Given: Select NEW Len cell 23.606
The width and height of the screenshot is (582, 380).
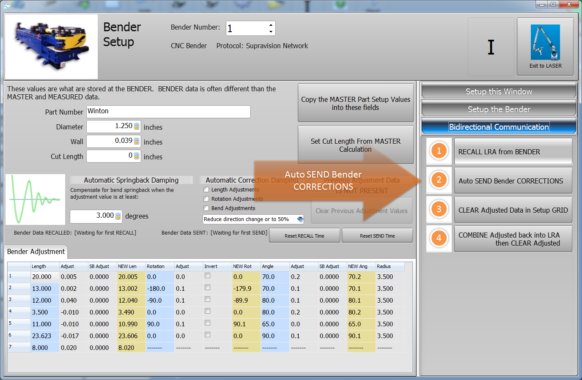Looking at the screenshot, I should click(131, 336).
